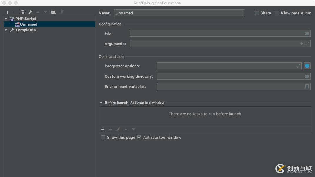The height and width of the screenshot is (177, 315).
Task: Browse for the File using the folder icon
Action: pyautogui.click(x=307, y=34)
